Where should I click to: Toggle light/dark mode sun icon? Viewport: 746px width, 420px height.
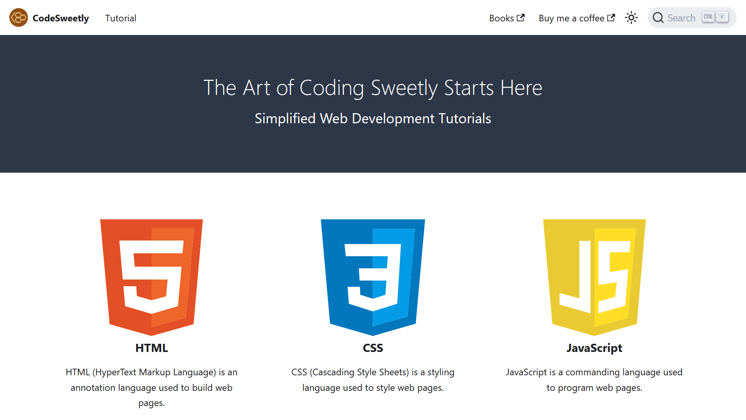[x=631, y=18]
